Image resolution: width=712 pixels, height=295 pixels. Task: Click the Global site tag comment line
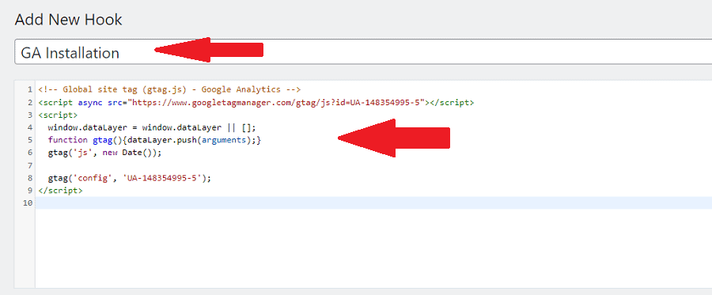[169, 89]
